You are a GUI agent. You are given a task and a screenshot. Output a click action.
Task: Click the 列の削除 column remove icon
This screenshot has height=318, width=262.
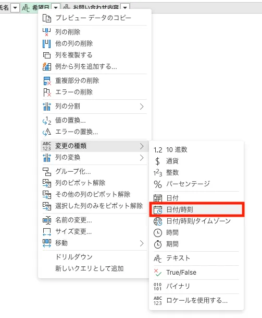click(46, 32)
